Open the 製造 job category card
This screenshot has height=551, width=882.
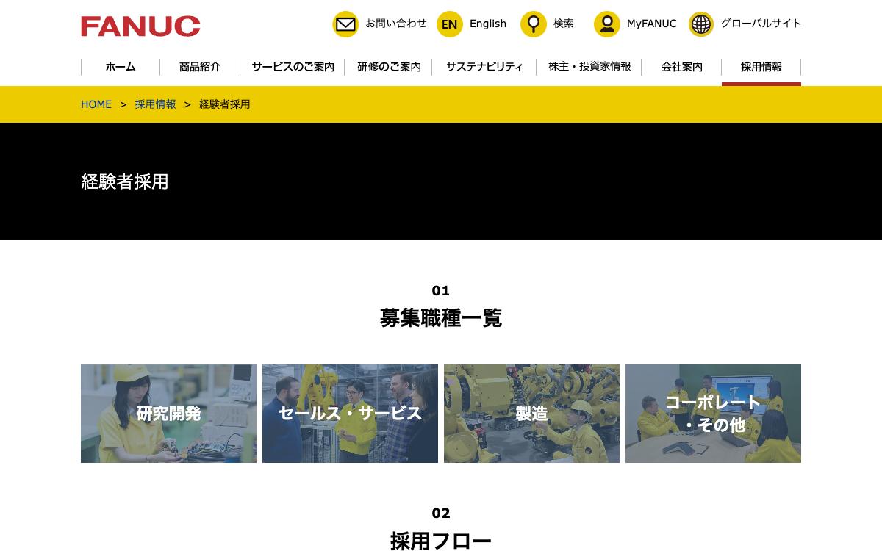tap(531, 414)
